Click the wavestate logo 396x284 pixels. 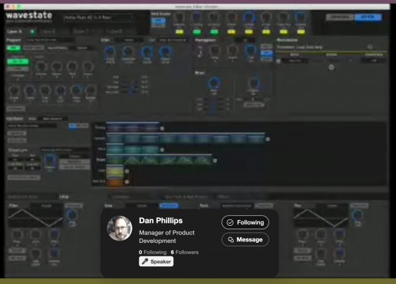click(29, 16)
